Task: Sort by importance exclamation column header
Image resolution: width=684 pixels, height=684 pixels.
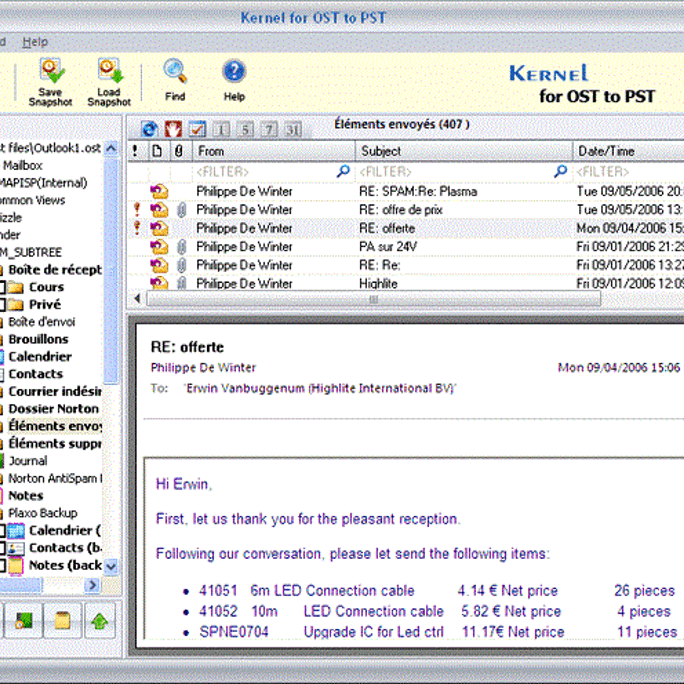Action: (136, 151)
